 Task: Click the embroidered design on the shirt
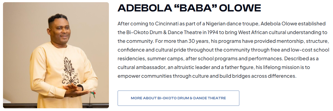pos(70,71)
